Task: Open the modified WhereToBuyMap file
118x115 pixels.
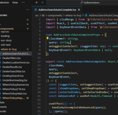Action: pyautogui.click(x=14, y=98)
